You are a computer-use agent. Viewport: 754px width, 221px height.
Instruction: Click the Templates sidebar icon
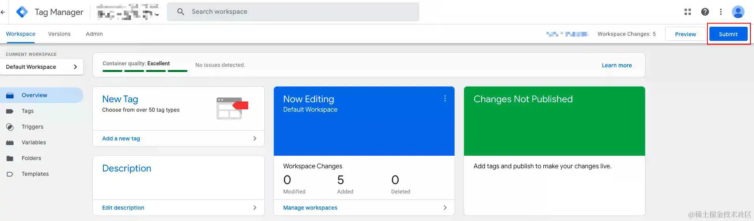click(x=10, y=174)
